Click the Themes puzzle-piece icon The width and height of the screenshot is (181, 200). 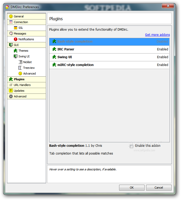[16, 51]
